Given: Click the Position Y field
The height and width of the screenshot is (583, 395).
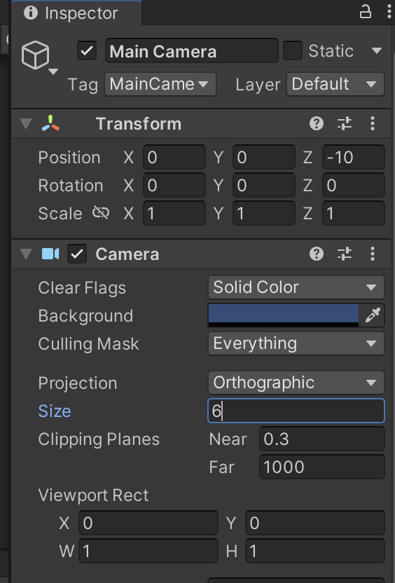Looking at the screenshot, I should (264, 157).
